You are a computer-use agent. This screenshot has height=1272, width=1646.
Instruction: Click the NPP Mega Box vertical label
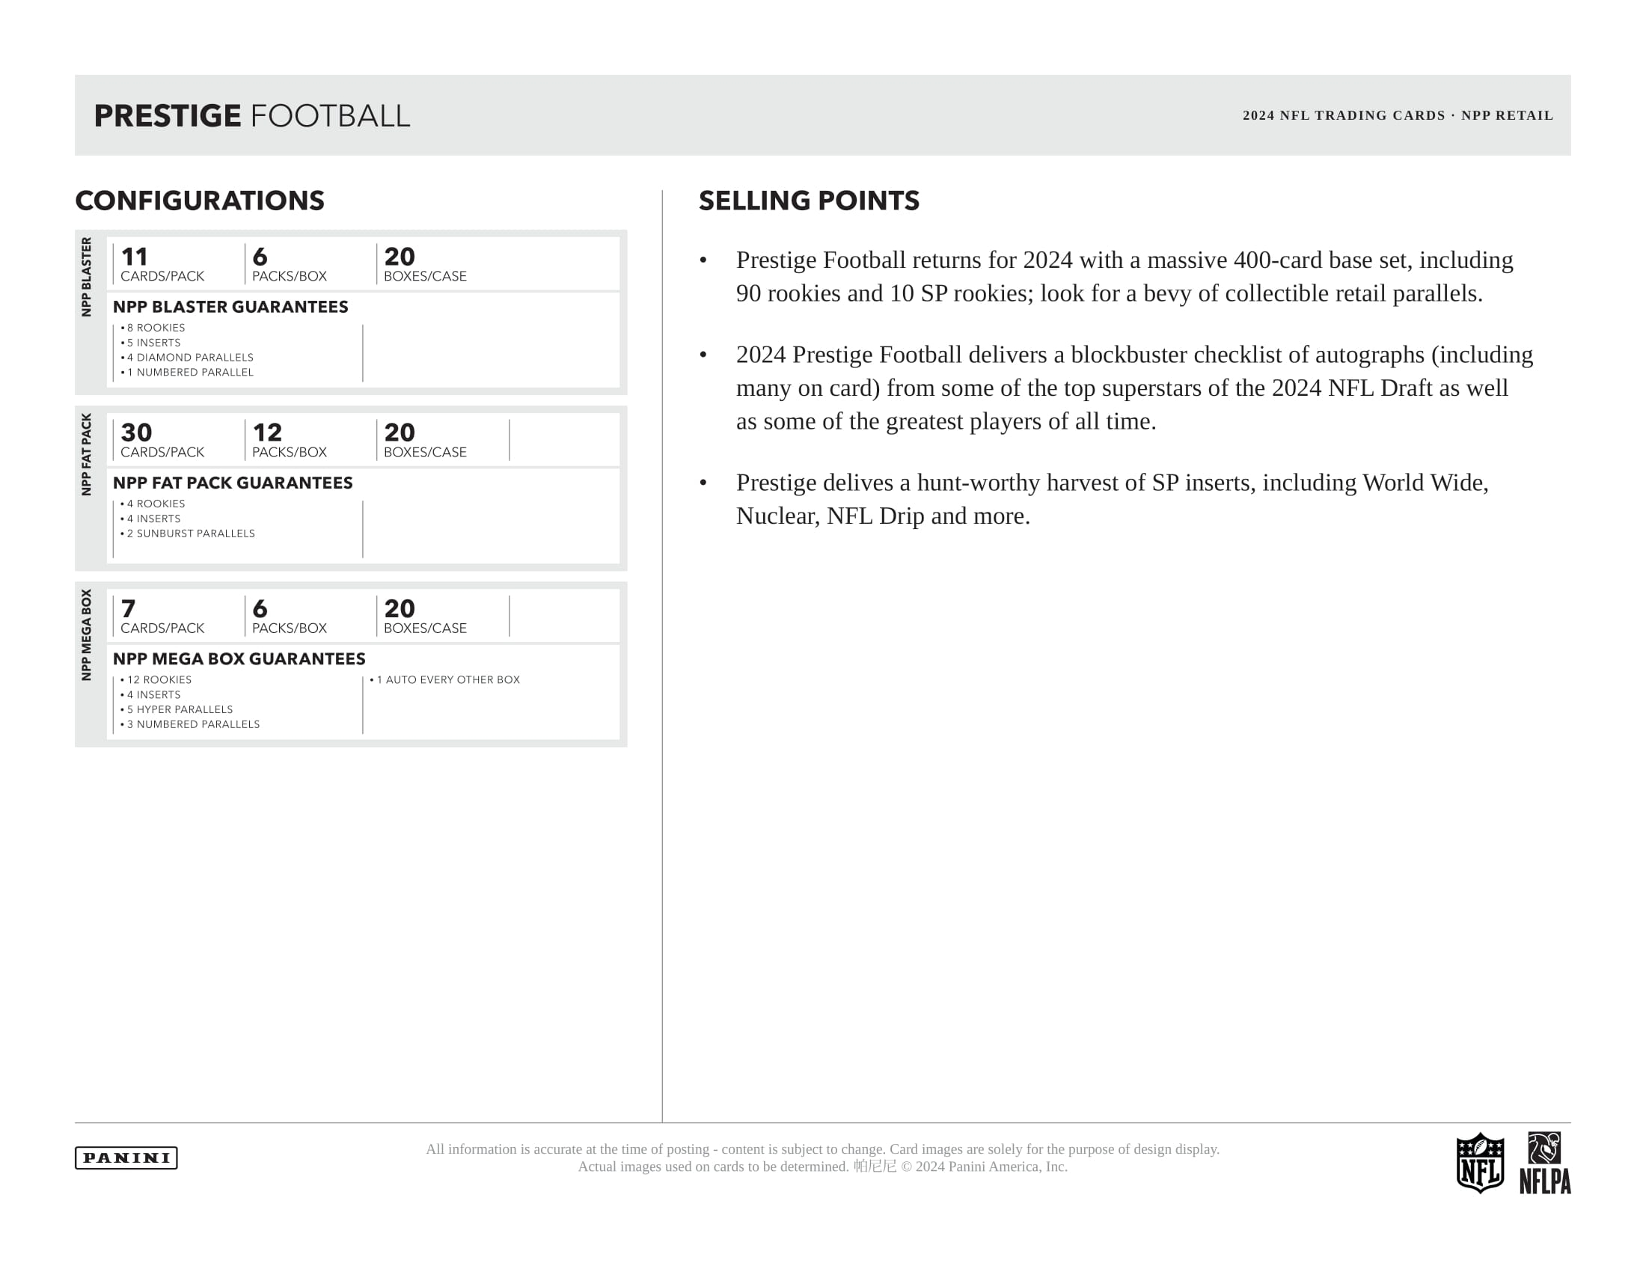tap(87, 635)
